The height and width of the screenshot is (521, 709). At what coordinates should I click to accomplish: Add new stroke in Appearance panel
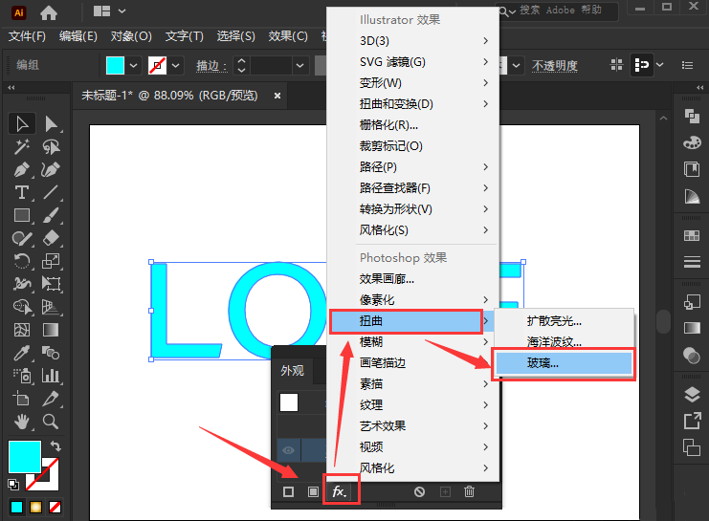pyautogui.click(x=289, y=491)
